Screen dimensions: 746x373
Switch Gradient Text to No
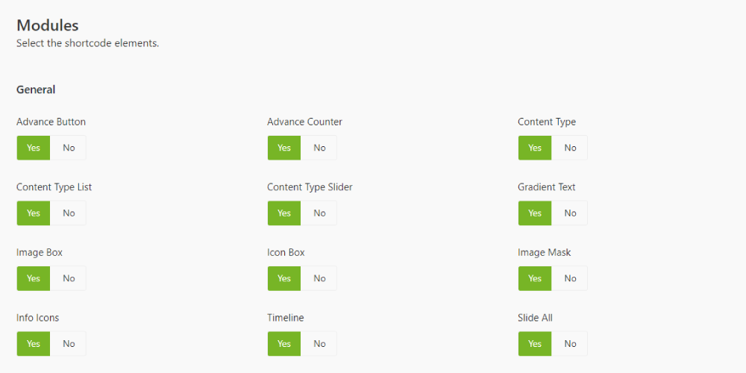(x=570, y=213)
